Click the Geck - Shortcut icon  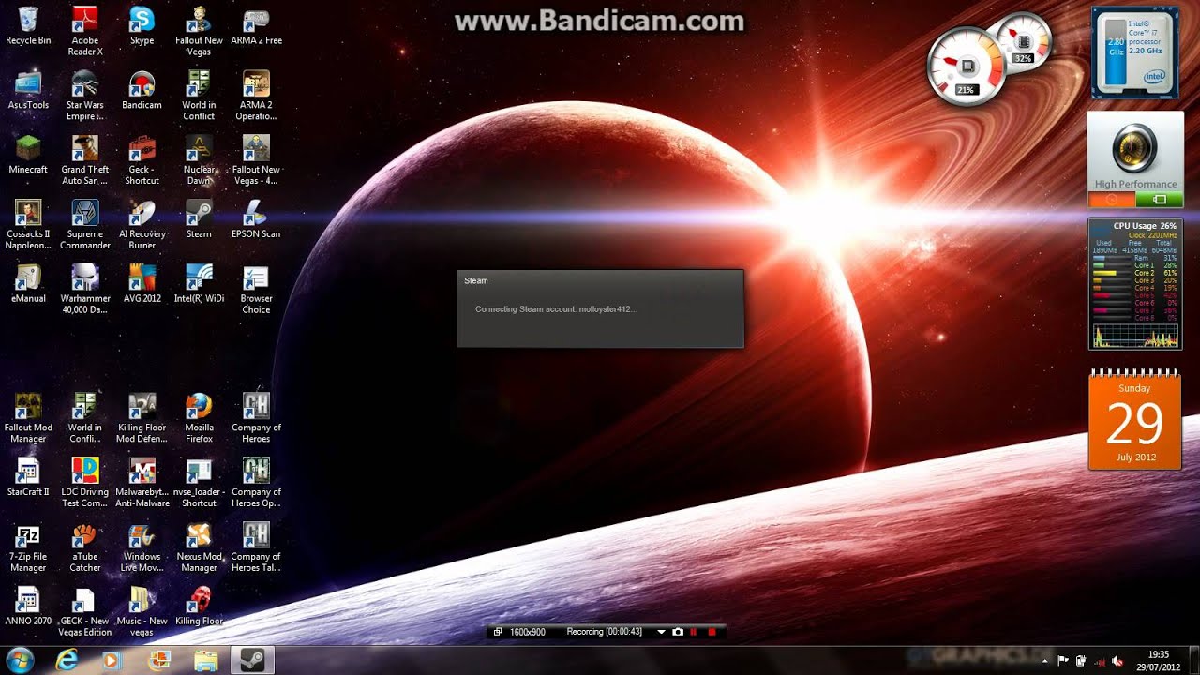tap(142, 160)
